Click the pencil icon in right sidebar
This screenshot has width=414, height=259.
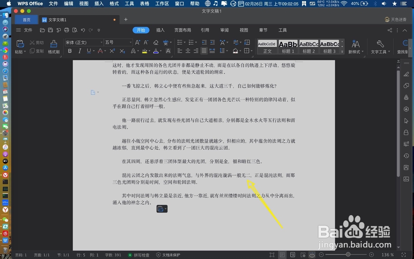click(406, 74)
